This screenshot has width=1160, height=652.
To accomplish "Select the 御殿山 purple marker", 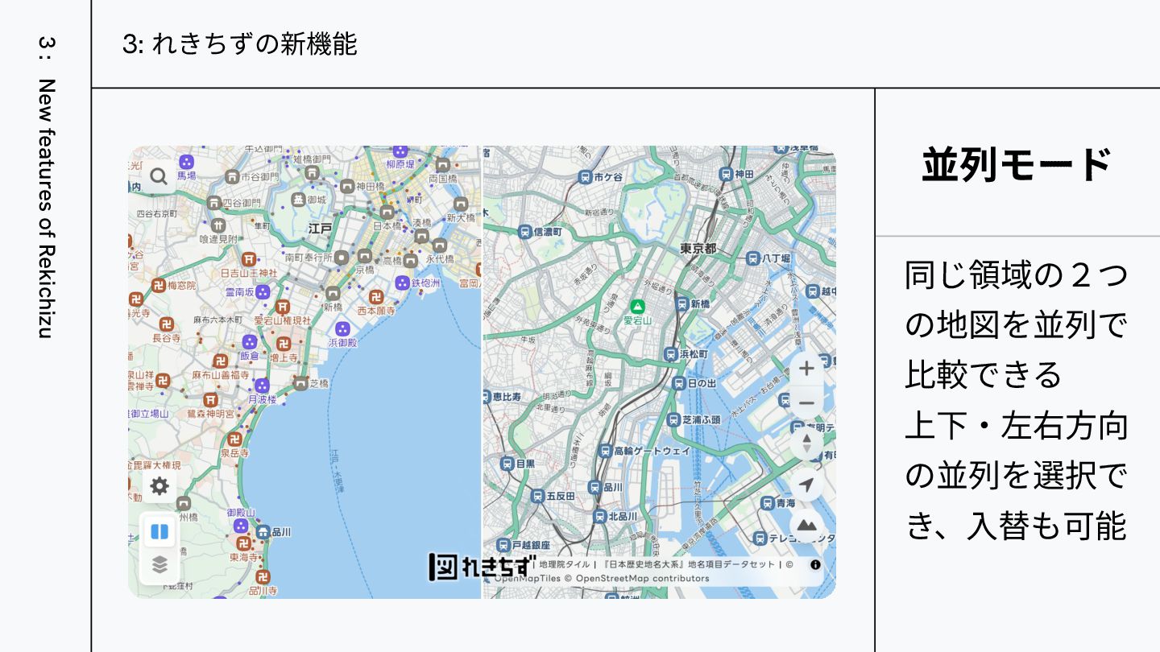I will click(240, 526).
